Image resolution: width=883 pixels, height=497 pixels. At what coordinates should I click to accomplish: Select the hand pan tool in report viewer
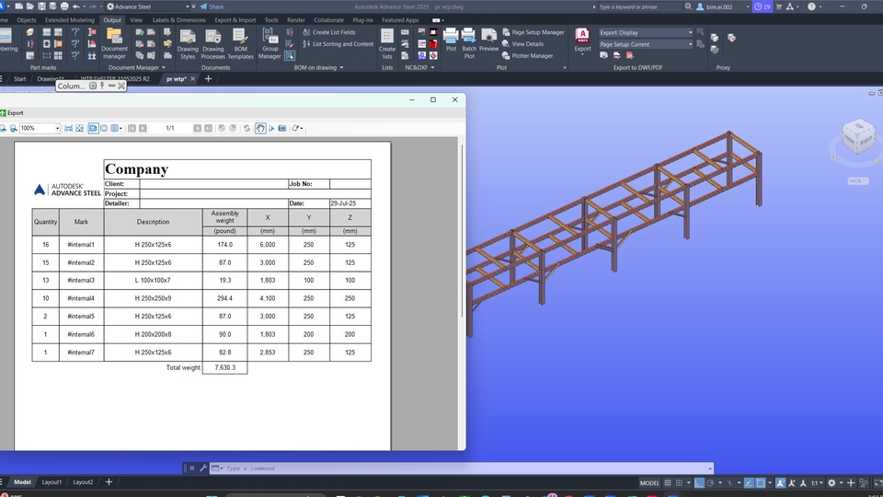[x=260, y=128]
